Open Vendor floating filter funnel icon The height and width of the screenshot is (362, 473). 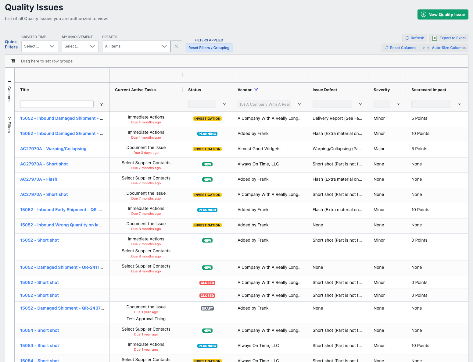coord(299,104)
